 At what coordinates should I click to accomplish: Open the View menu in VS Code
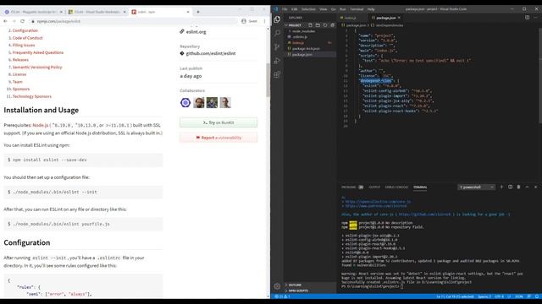coord(324,9)
